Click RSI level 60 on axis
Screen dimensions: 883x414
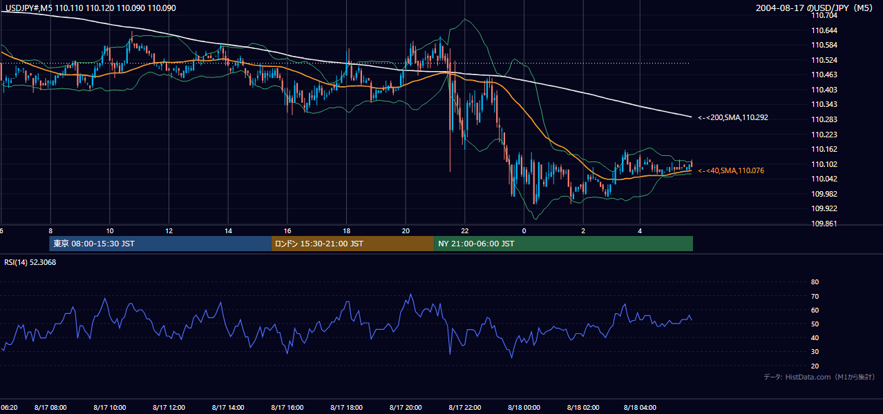[x=815, y=310]
